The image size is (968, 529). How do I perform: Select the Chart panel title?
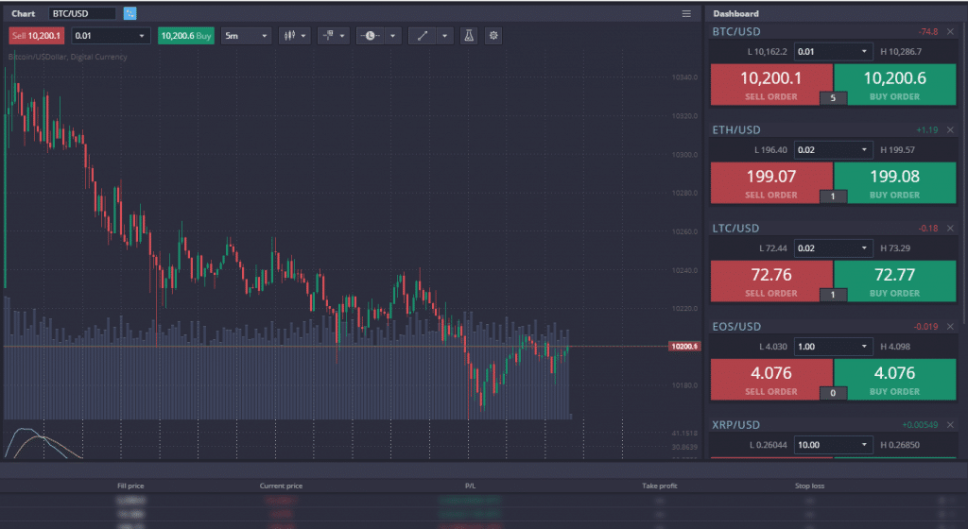pos(24,13)
